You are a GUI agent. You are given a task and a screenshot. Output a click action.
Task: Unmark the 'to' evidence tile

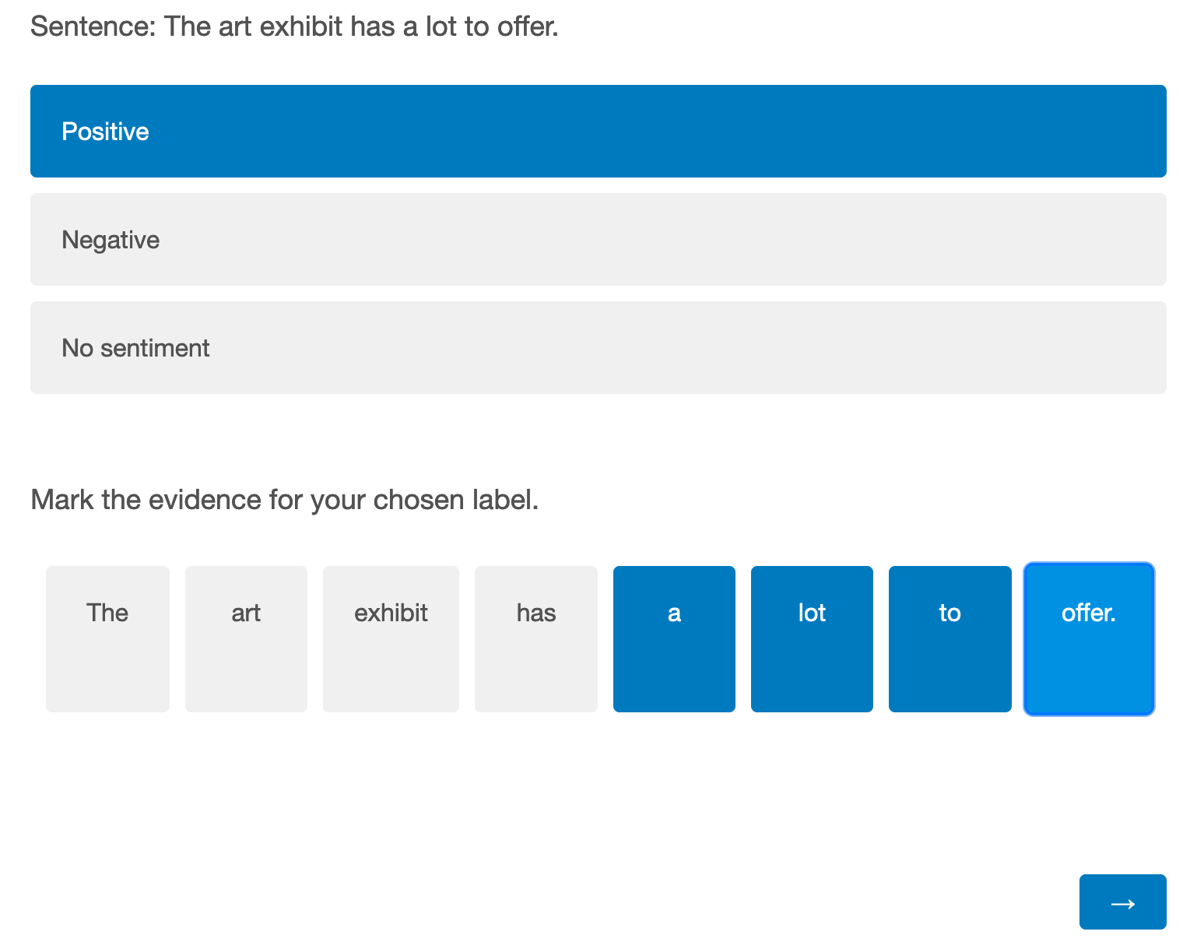(x=950, y=639)
